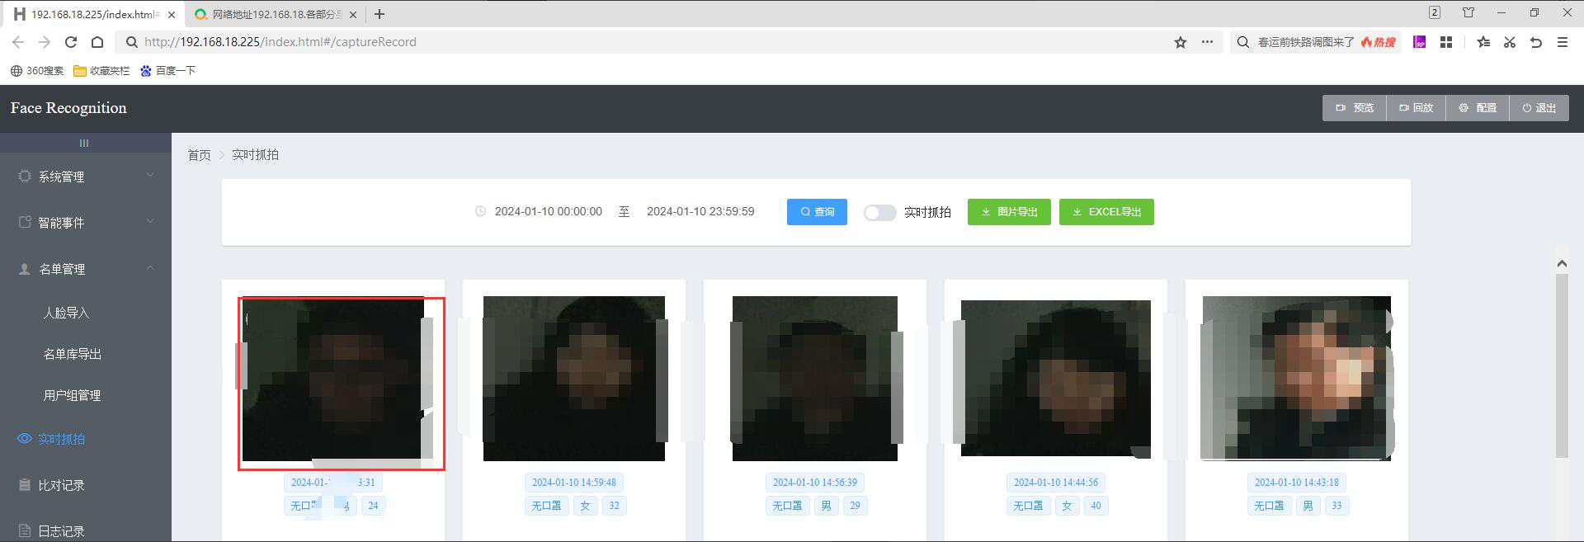Image resolution: width=1584 pixels, height=542 pixels.
Task: Toggle the 实时抓拍 live capture switch
Action: (879, 213)
